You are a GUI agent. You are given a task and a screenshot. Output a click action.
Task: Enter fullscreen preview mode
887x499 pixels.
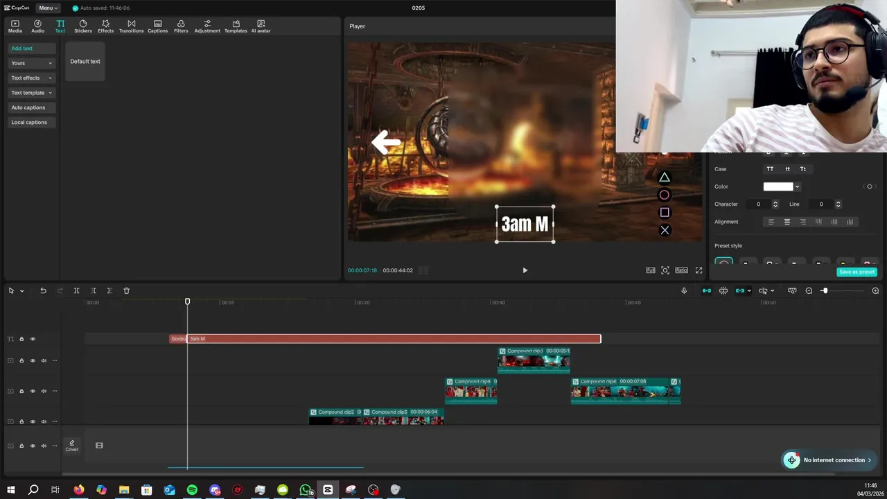click(x=699, y=270)
